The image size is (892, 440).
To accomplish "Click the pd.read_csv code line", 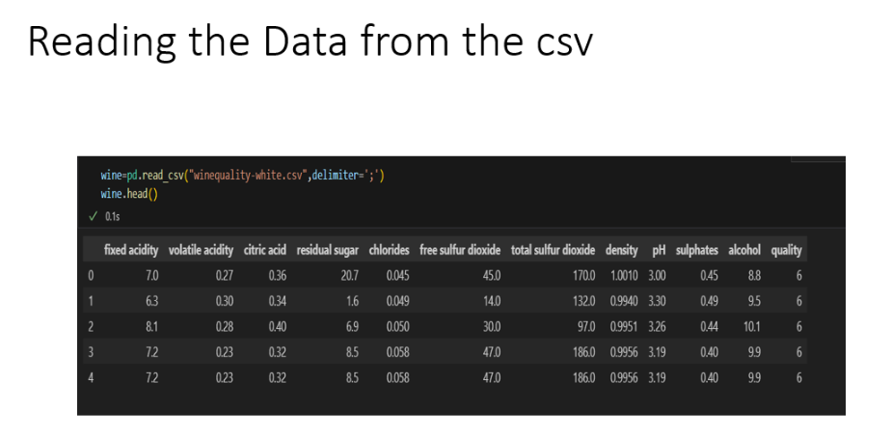I will (x=243, y=176).
